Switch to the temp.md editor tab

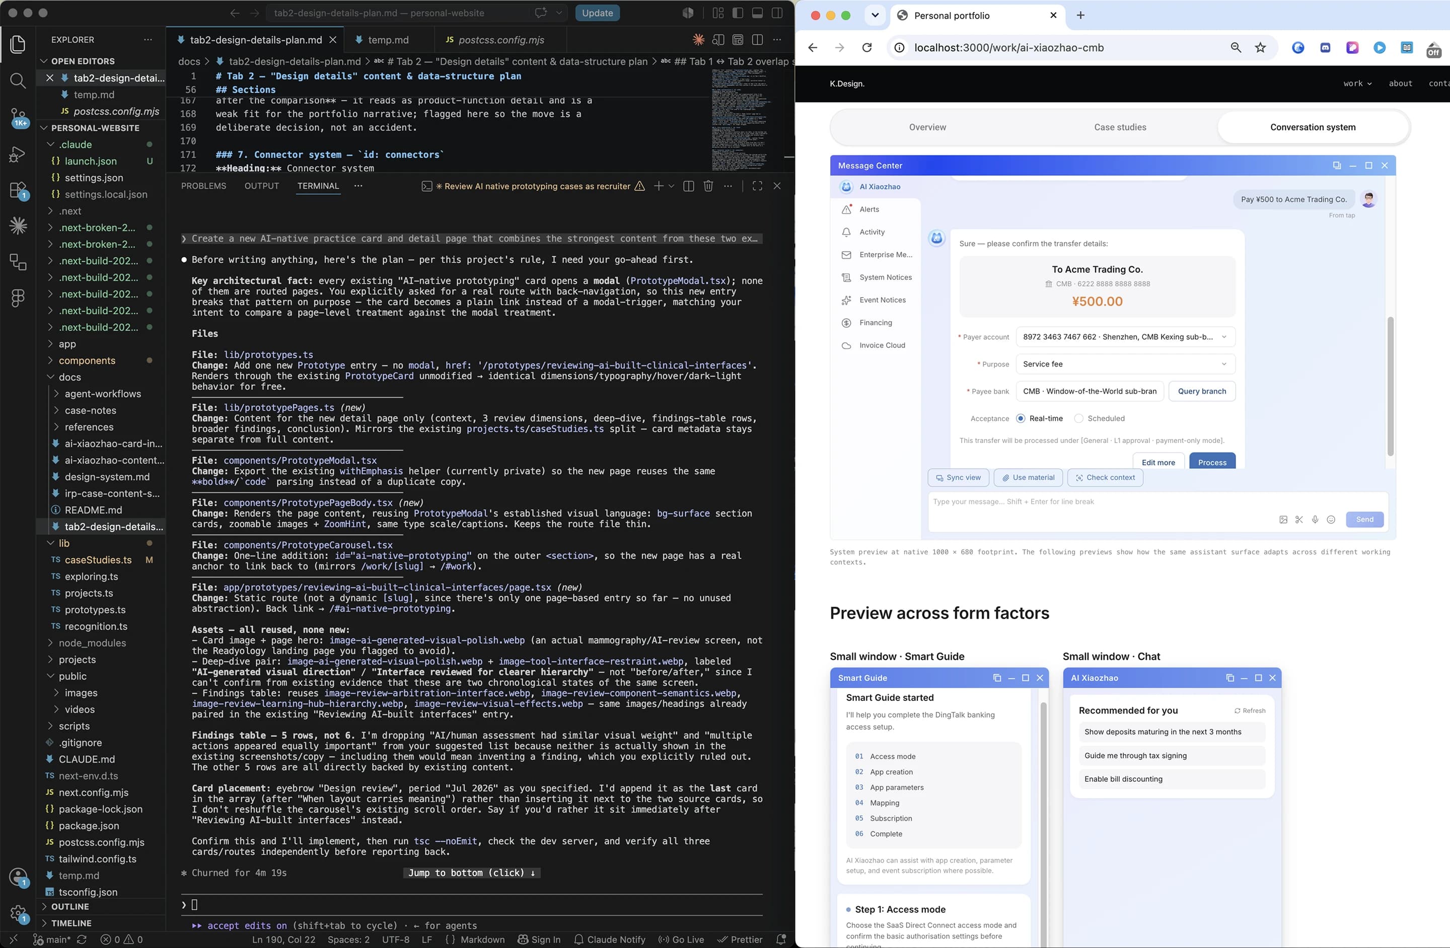[388, 40]
